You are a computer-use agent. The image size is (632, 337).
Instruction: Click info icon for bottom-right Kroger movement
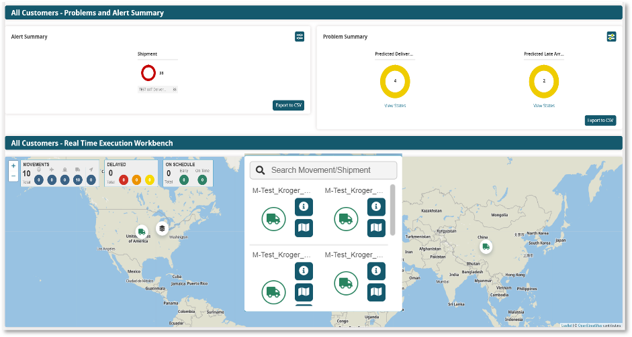(x=376, y=271)
